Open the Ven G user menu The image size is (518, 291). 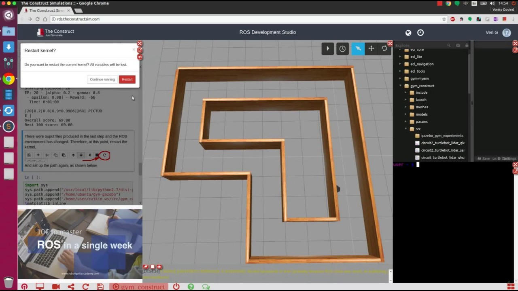(492, 32)
